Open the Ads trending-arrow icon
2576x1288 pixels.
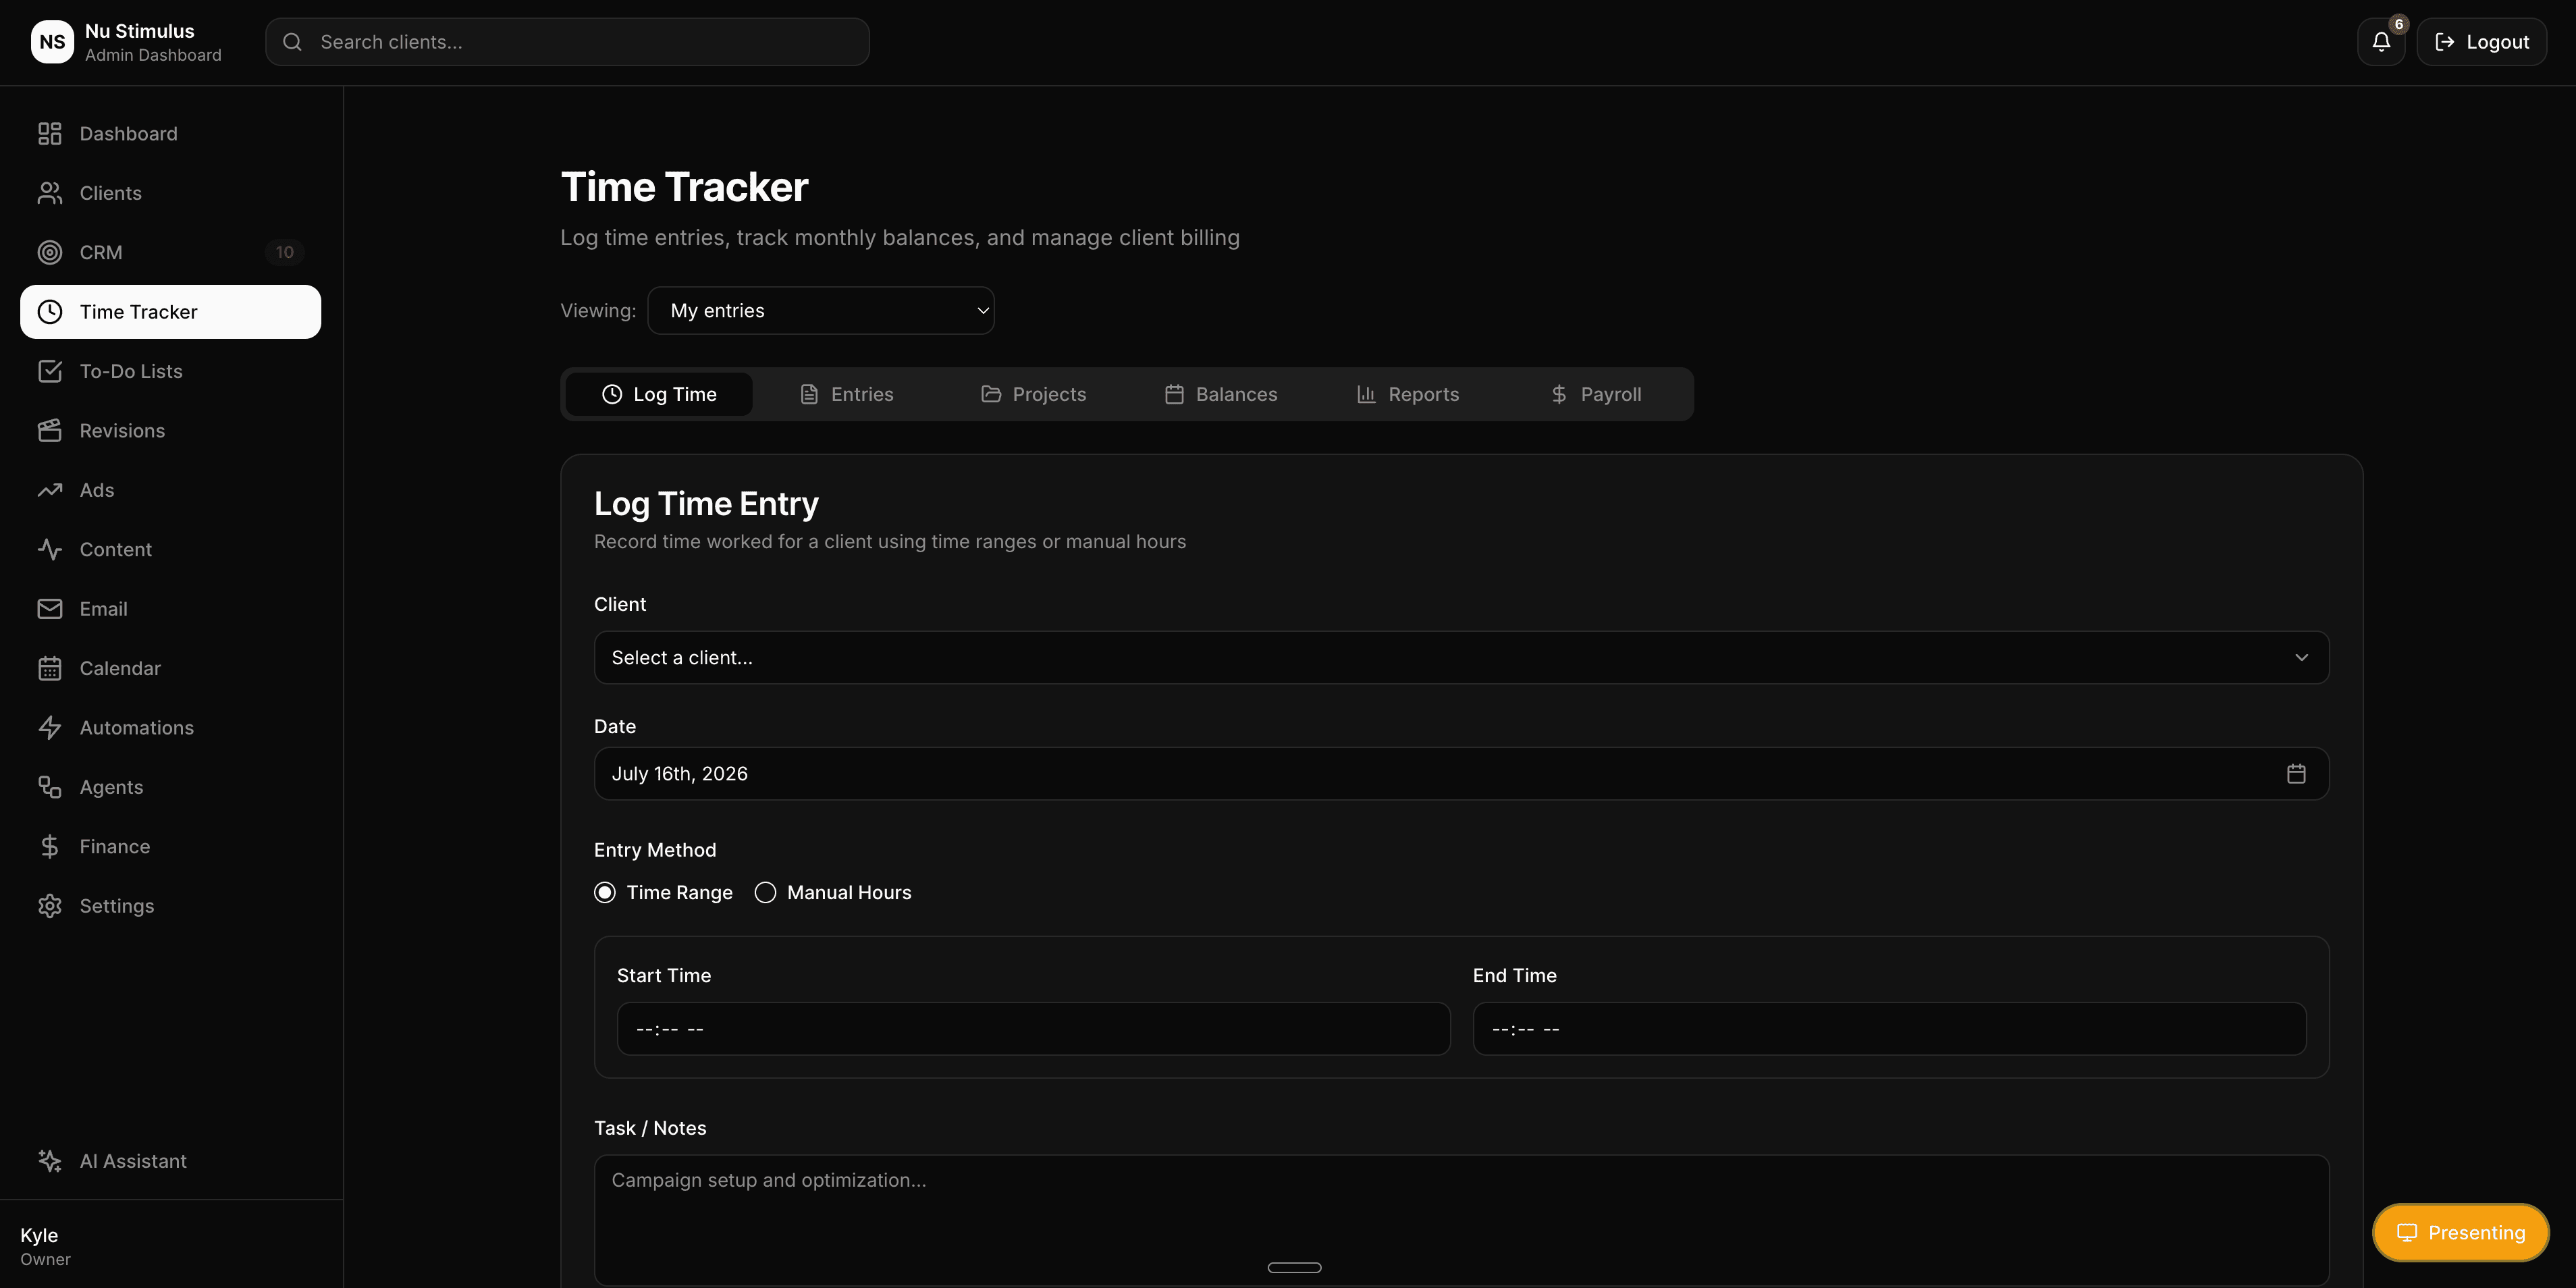tap(50, 490)
